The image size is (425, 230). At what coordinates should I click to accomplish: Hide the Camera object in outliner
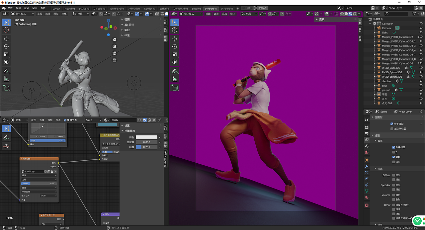[421, 28]
